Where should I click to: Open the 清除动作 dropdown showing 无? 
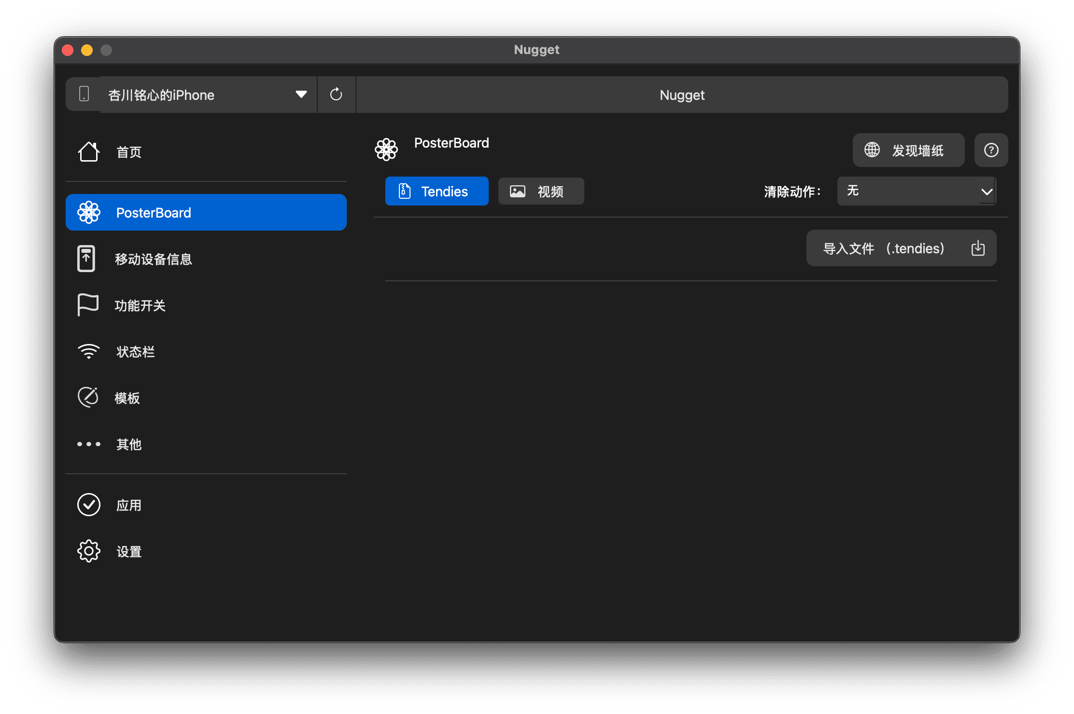click(x=908, y=191)
